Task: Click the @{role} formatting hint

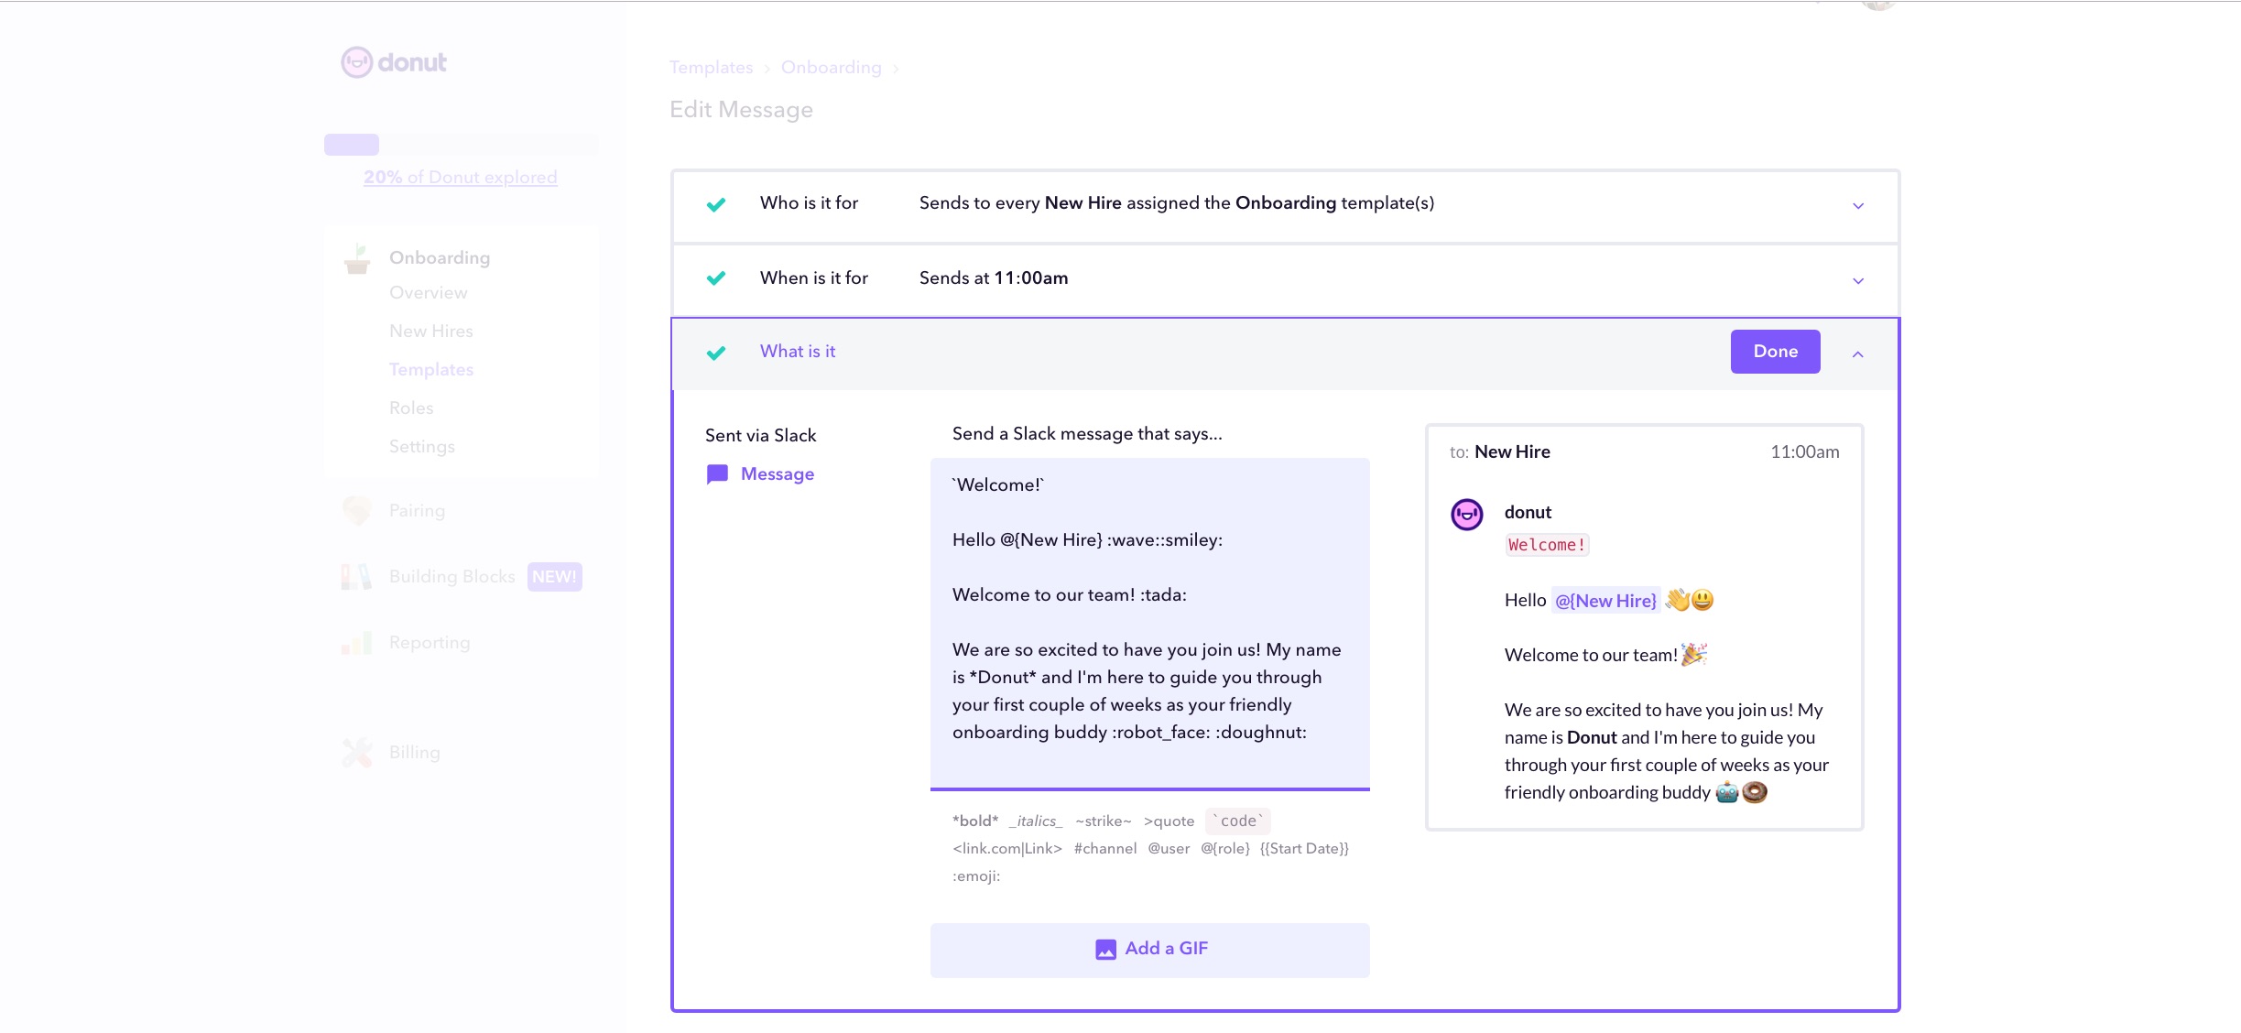Action: point(1225,849)
